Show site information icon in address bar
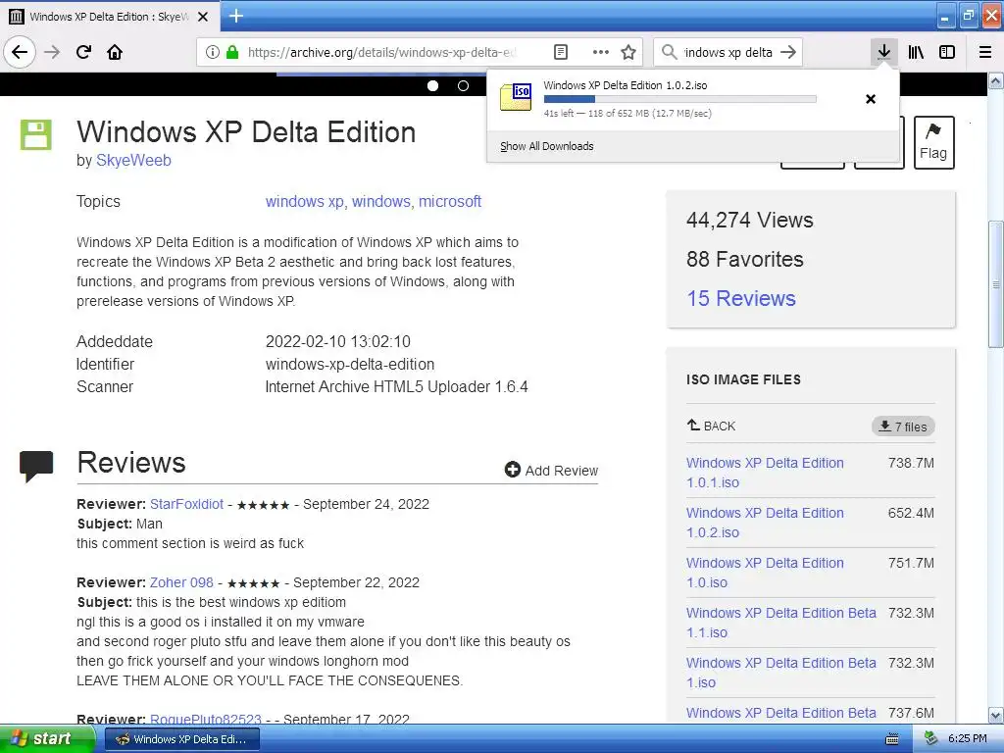Image resolution: width=1004 pixels, height=753 pixels. [x=213, y=52]
